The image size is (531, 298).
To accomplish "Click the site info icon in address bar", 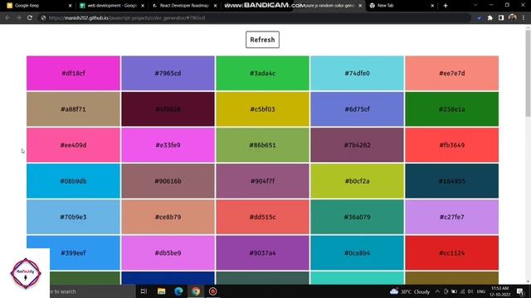I will [43, 18].
